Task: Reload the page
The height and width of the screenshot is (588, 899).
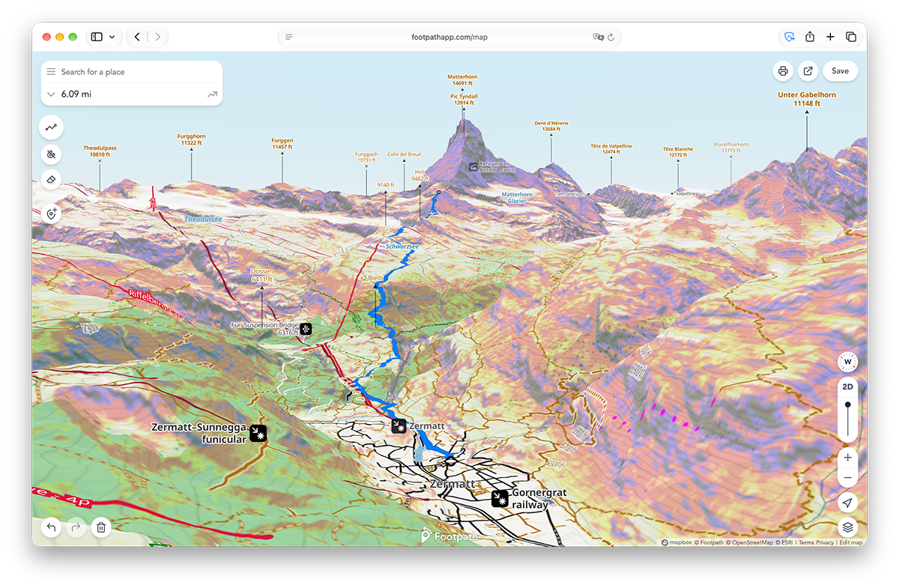Action: tap(611, 37)
